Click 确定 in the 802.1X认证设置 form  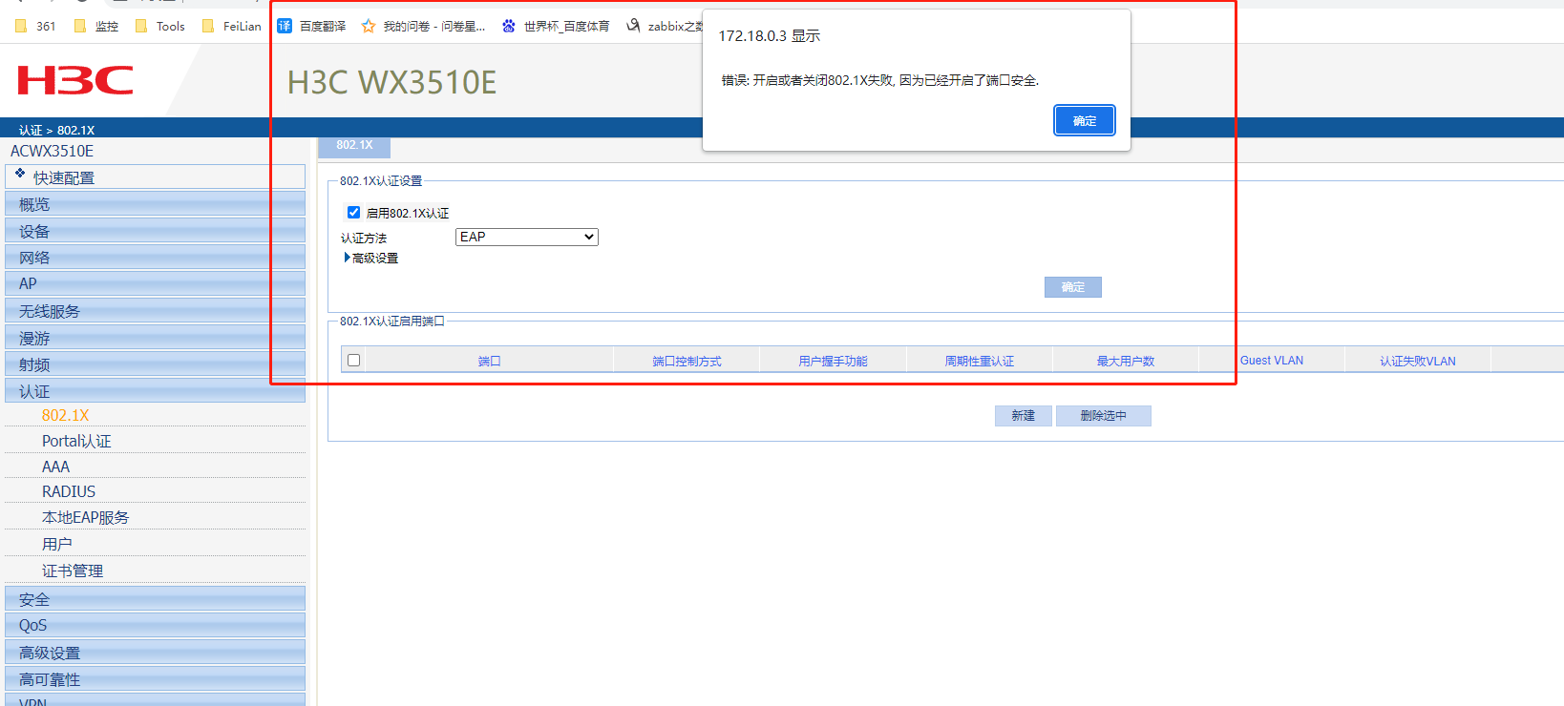tap(1073, 287)
